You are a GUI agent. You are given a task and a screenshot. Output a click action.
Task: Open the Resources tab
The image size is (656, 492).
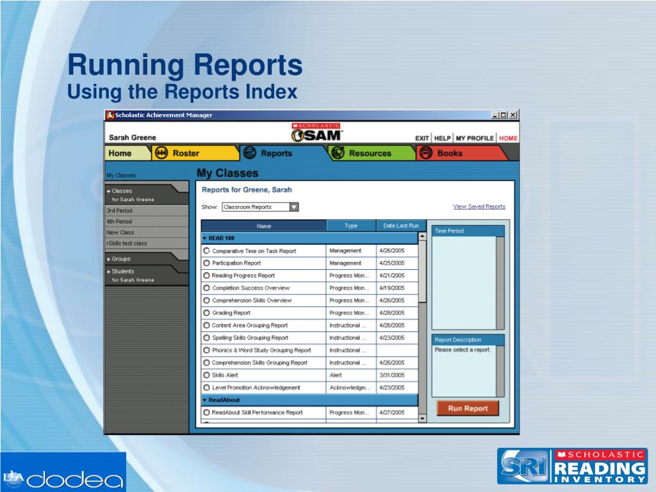point(372,153)
